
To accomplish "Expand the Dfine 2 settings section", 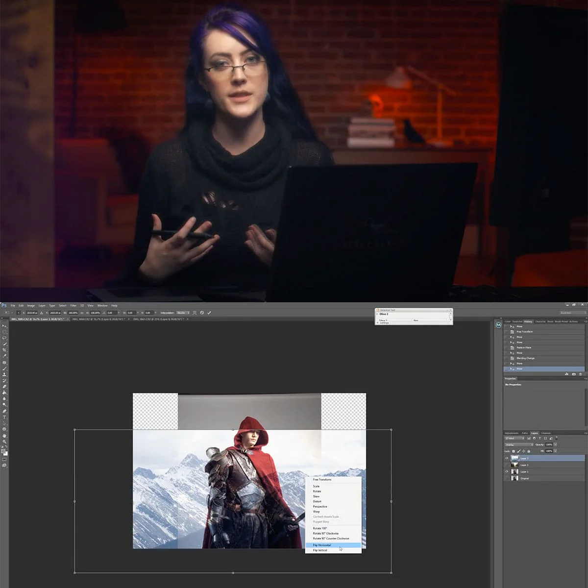I will (378, 323).
